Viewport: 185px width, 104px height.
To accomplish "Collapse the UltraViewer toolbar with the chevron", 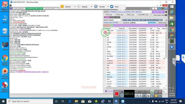I will (x=123, y=10).
